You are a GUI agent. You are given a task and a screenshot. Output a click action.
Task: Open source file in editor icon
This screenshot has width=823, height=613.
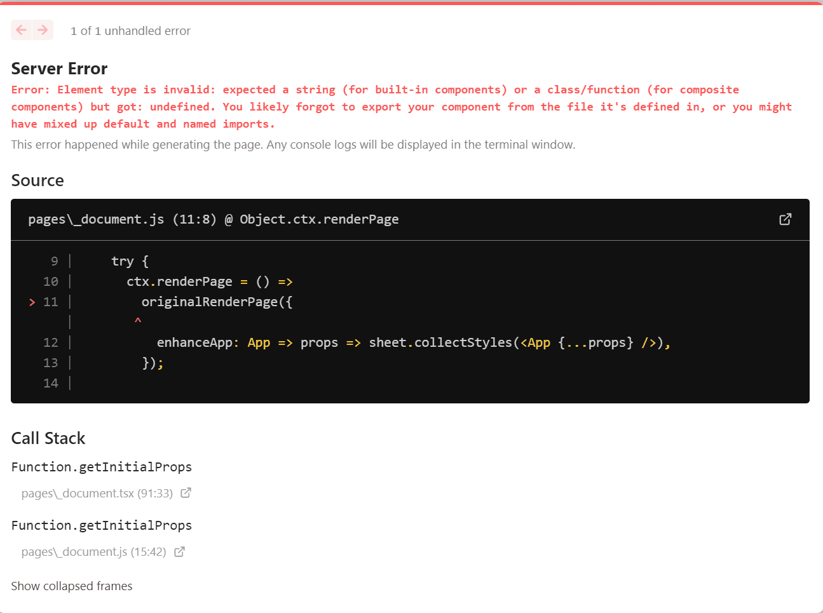[x=785, y=219]
